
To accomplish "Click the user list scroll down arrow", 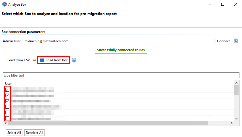I will (x=236, y=119).
